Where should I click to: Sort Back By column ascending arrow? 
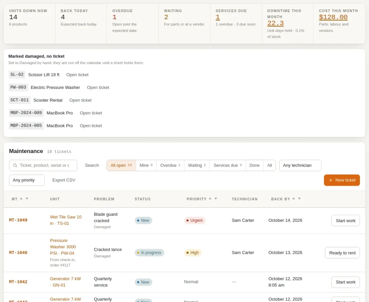coord(294,199)
